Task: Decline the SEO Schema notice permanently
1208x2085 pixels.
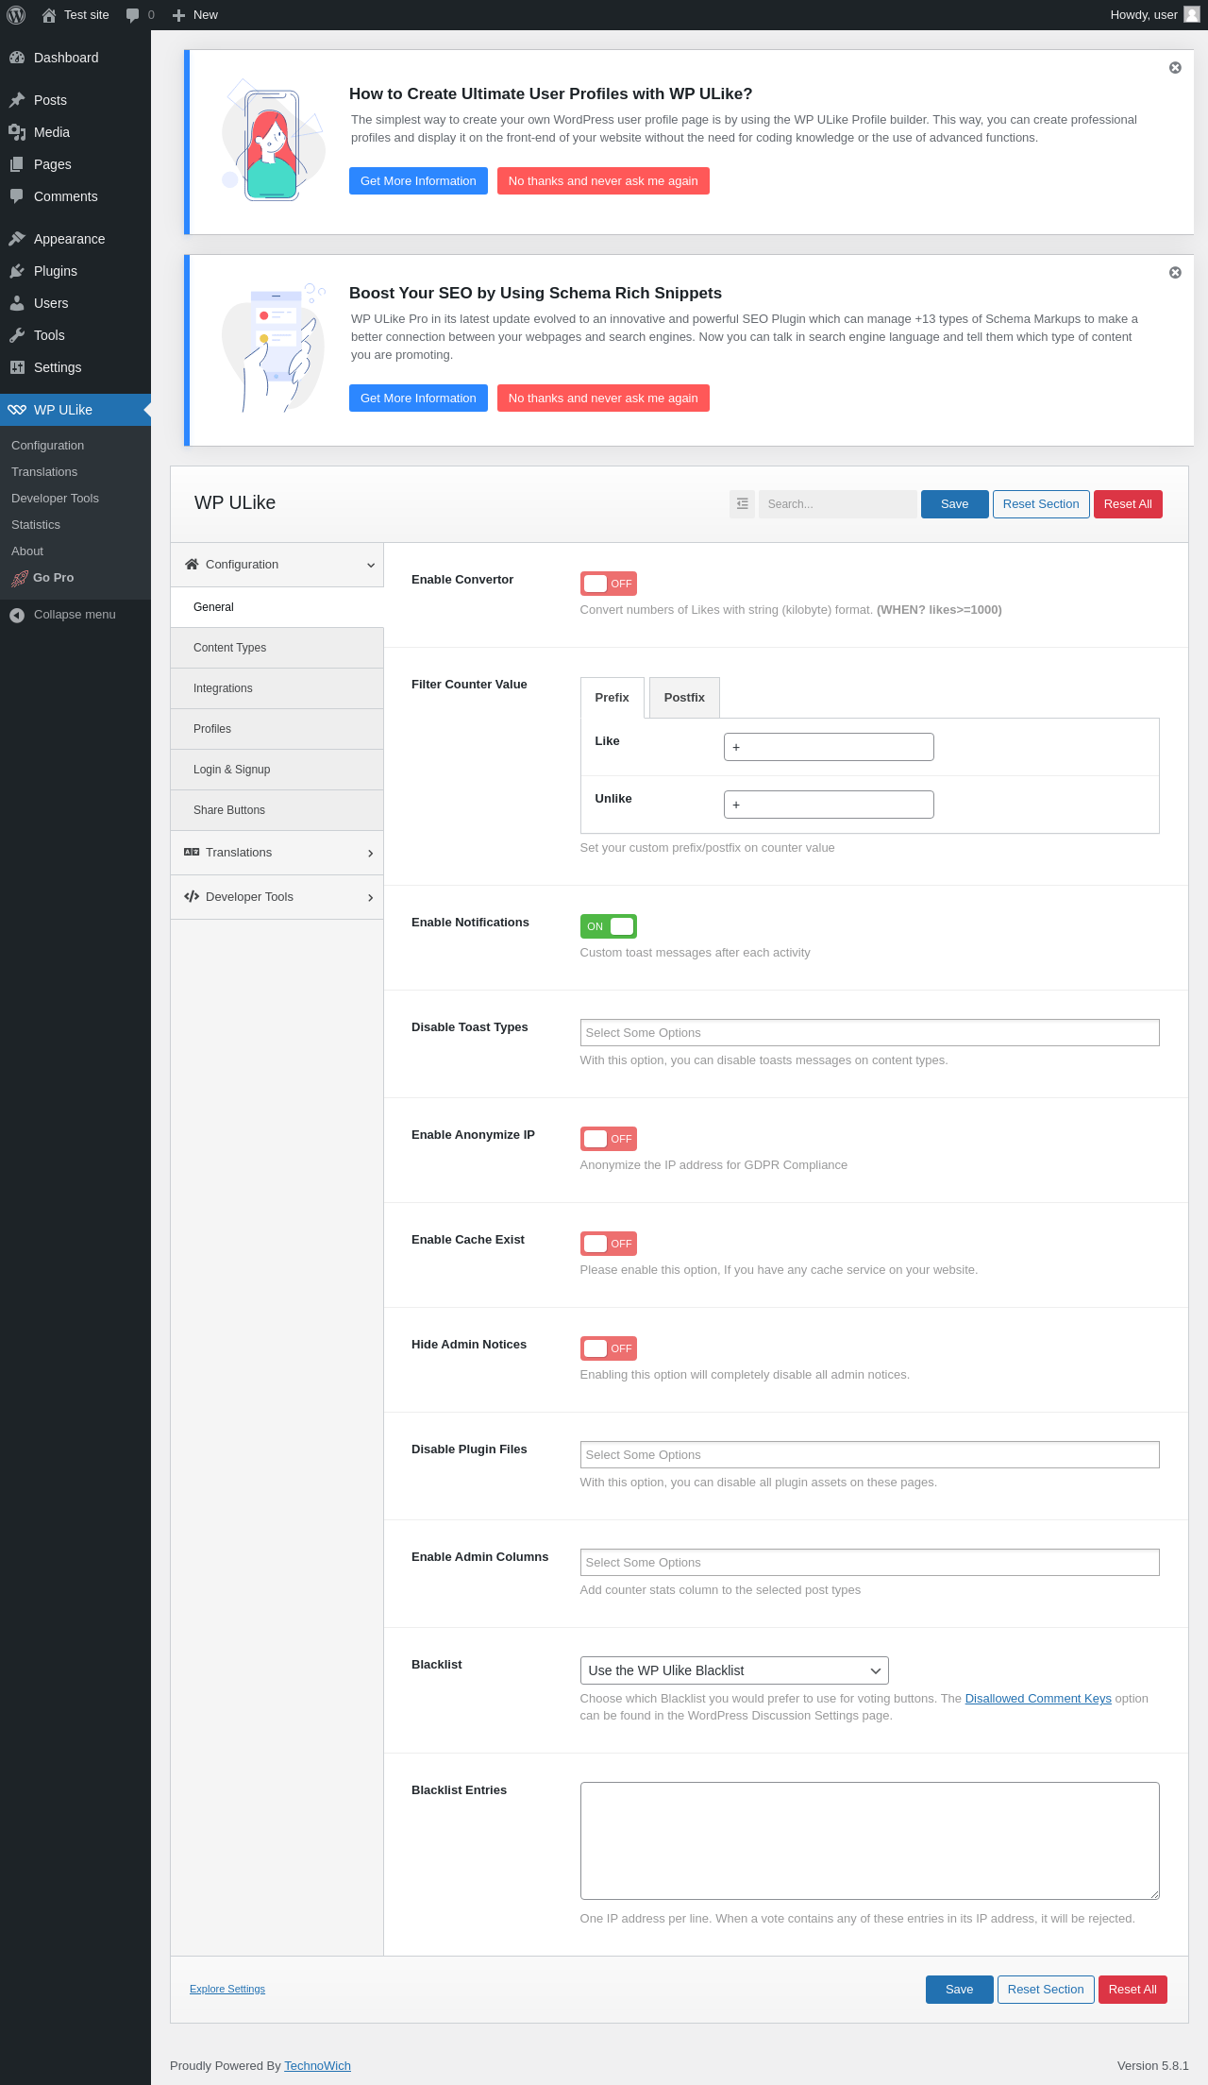Action: 603,398
